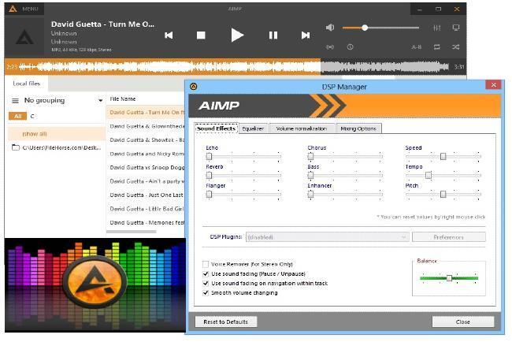512x342 pixels.
Task: Select the (show all) entry
Action: (56, 134)
